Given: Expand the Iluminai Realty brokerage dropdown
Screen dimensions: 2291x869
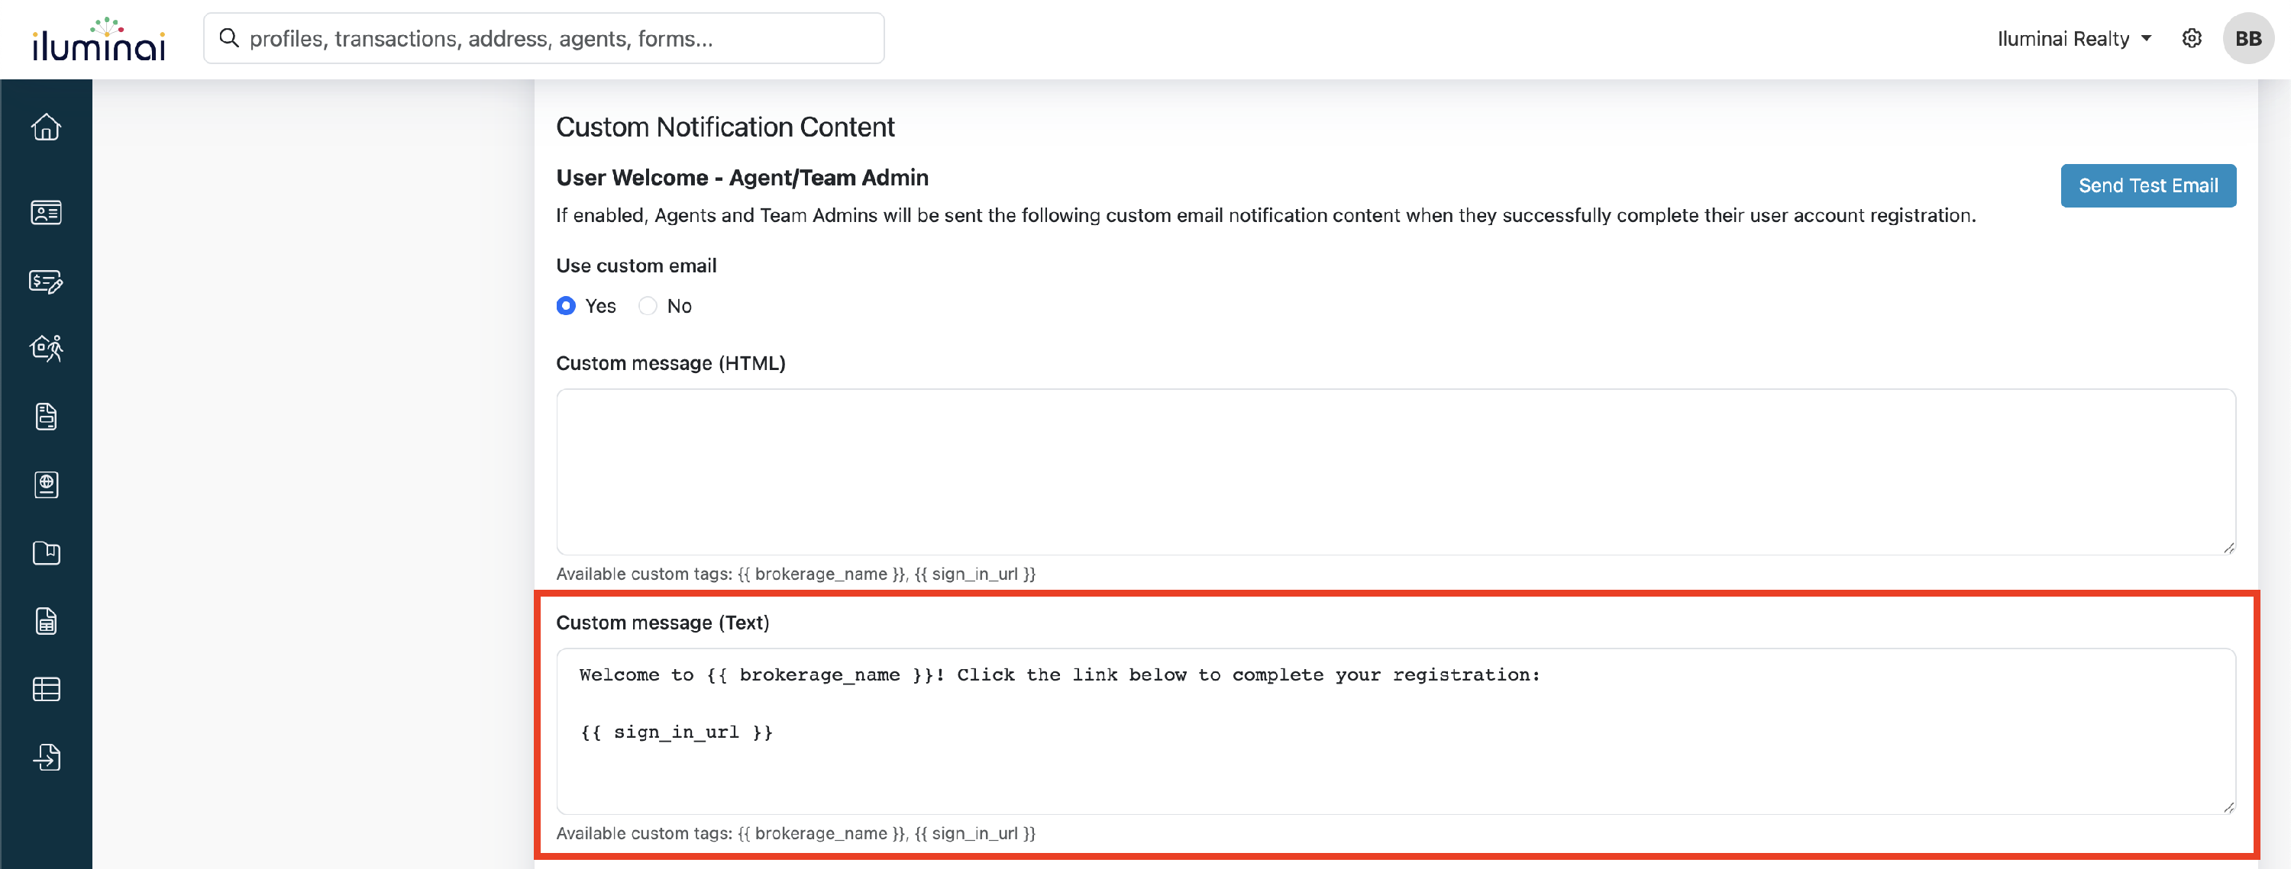Looking at the screenshot, I should click(2074, 38).
